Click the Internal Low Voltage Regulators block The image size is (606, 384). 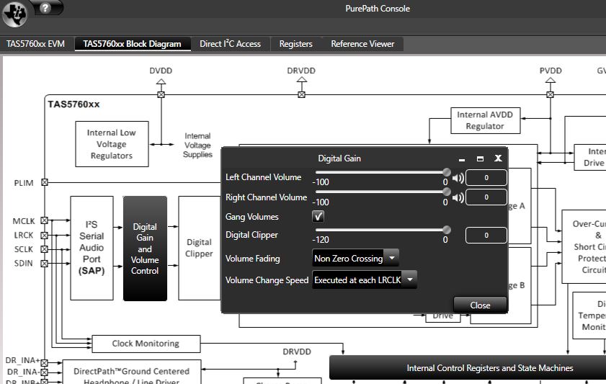click(112, 144)
